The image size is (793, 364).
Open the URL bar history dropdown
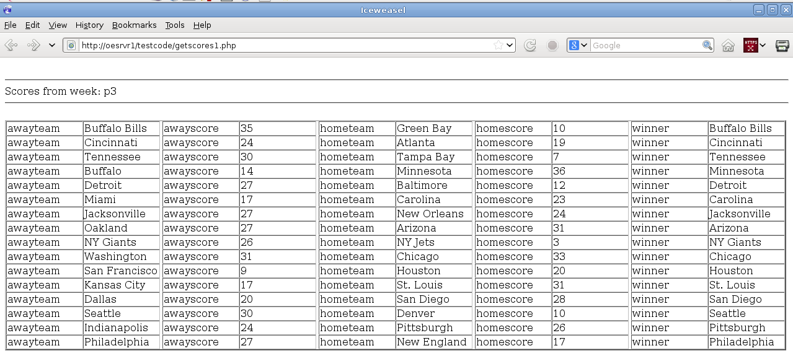pyautogui.click(x=510, y=45)
